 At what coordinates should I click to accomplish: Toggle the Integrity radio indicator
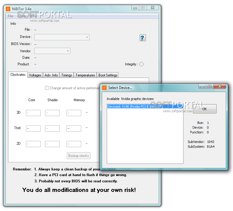pyautogui.click(x=141, y=64)
